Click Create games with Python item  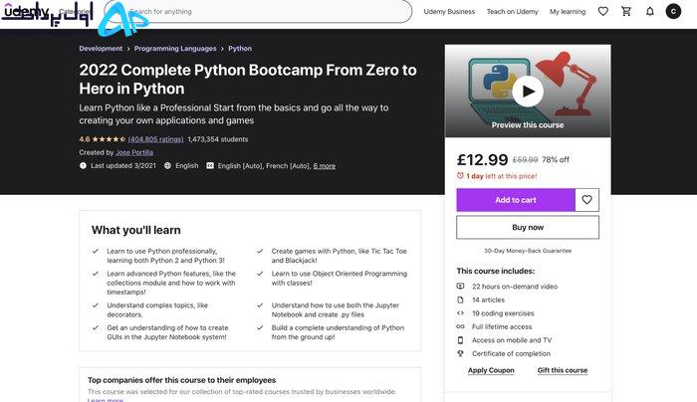339,256
